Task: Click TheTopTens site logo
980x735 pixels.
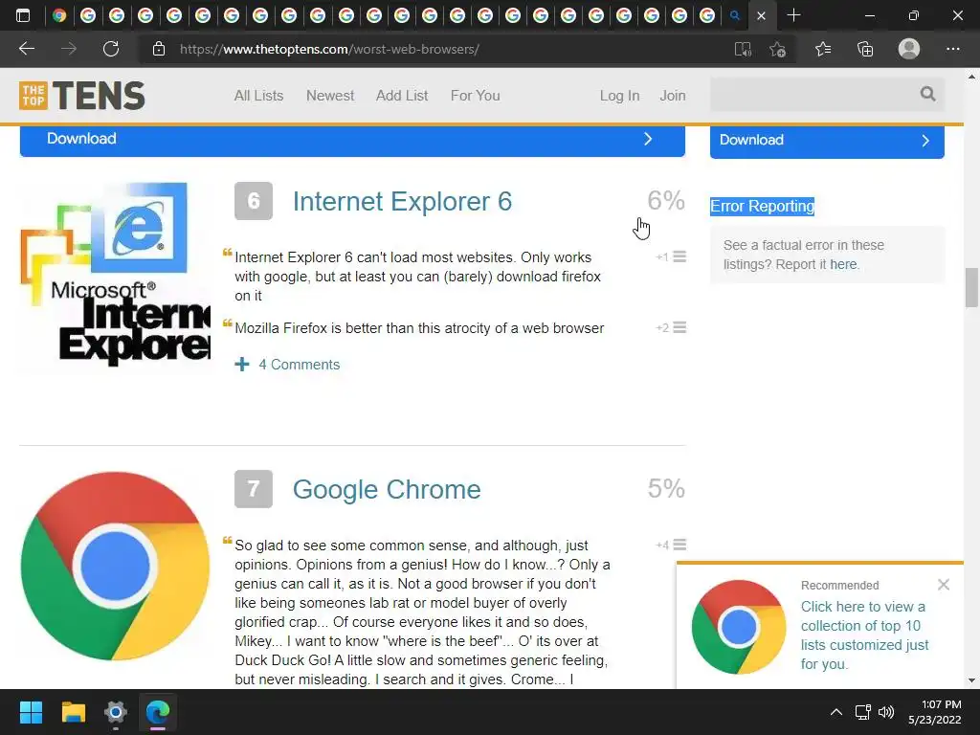Action: pos(82,96)
